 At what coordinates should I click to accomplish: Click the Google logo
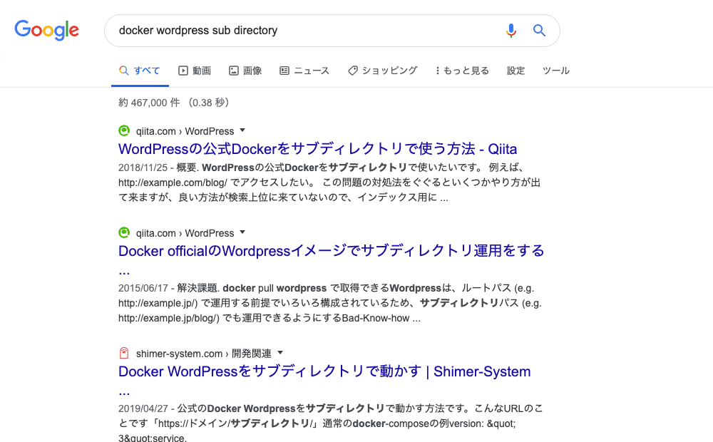(x=47, y=30)
